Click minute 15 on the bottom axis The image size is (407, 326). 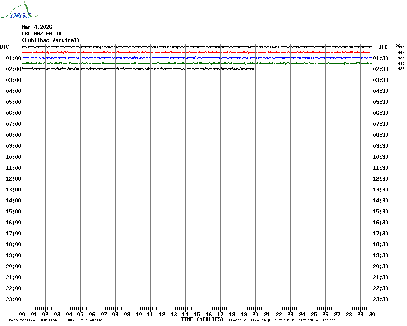(197, 315)
